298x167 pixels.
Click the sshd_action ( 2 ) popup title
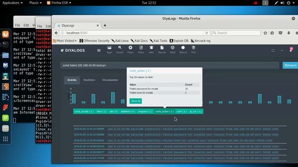[x=140, y=71]
